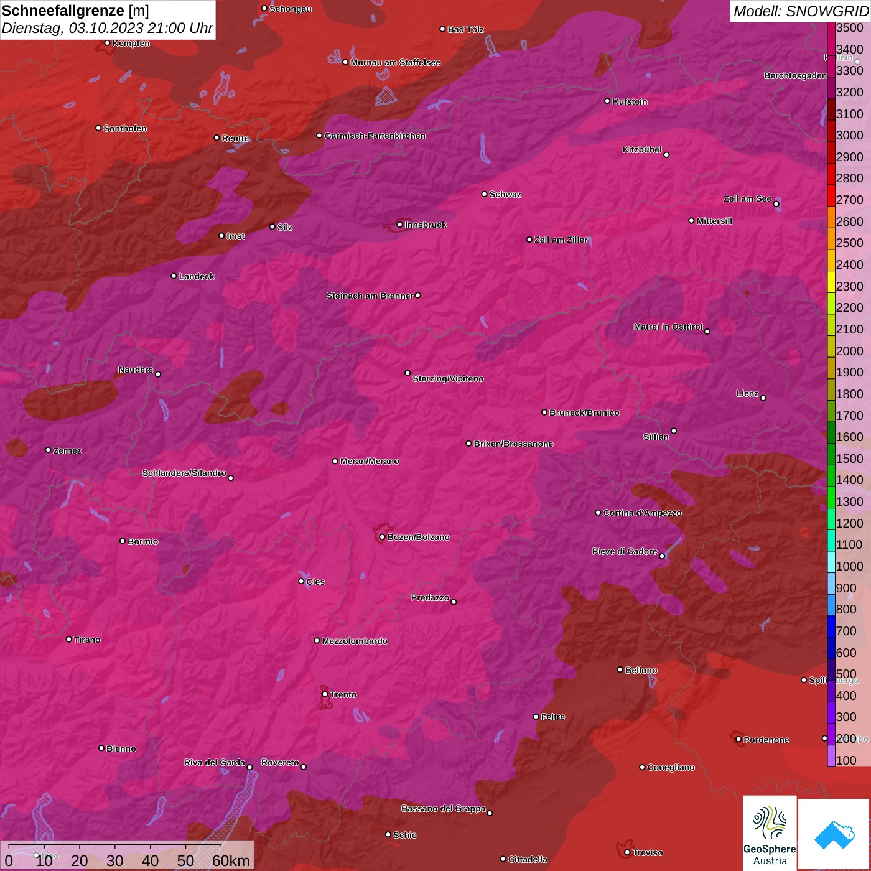Click the date Dienstag, 03.10.2023 21:00 Uhr
This screenshot has width=871, height=871.
pyautogui.click(x=107, y=28)
